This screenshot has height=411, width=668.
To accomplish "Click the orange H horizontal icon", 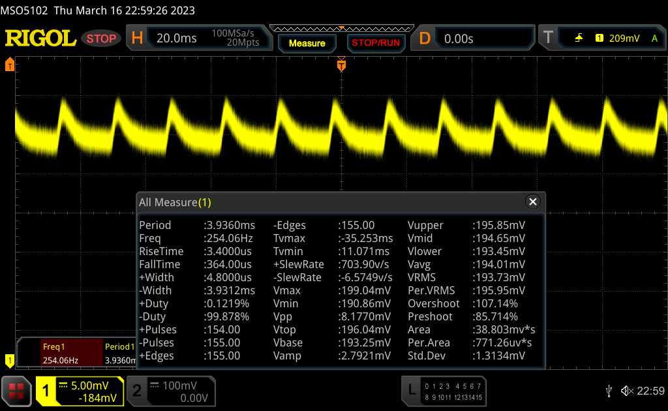I will click(137, 38).
